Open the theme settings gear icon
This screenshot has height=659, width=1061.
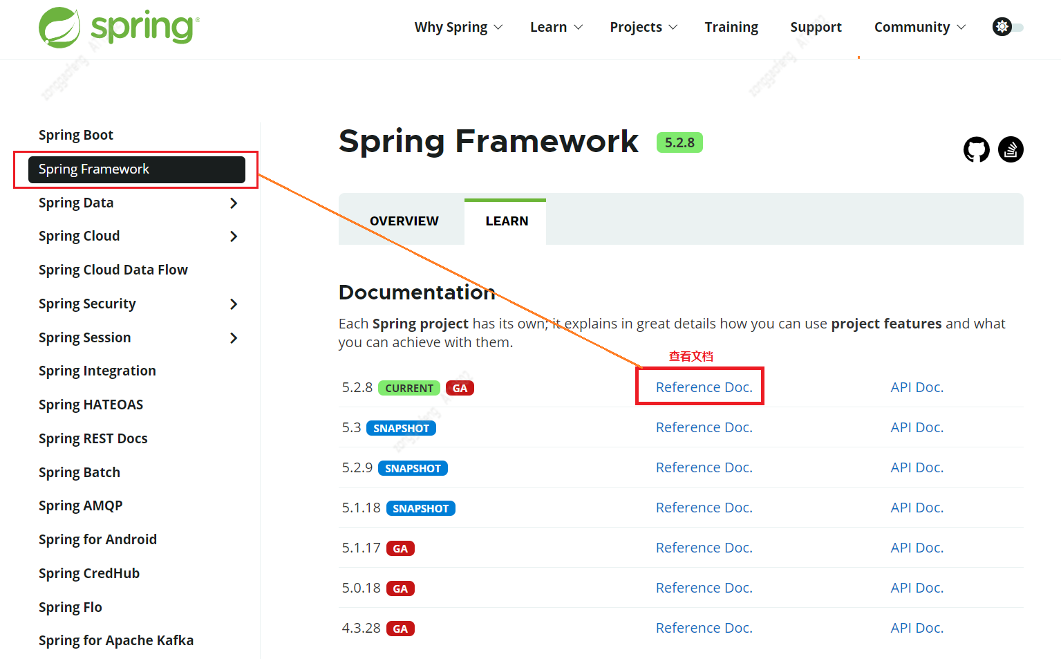point(1002,26)
